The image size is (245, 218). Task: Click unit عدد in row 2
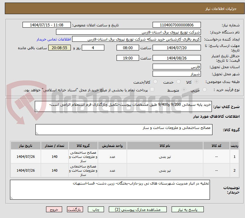112,170
